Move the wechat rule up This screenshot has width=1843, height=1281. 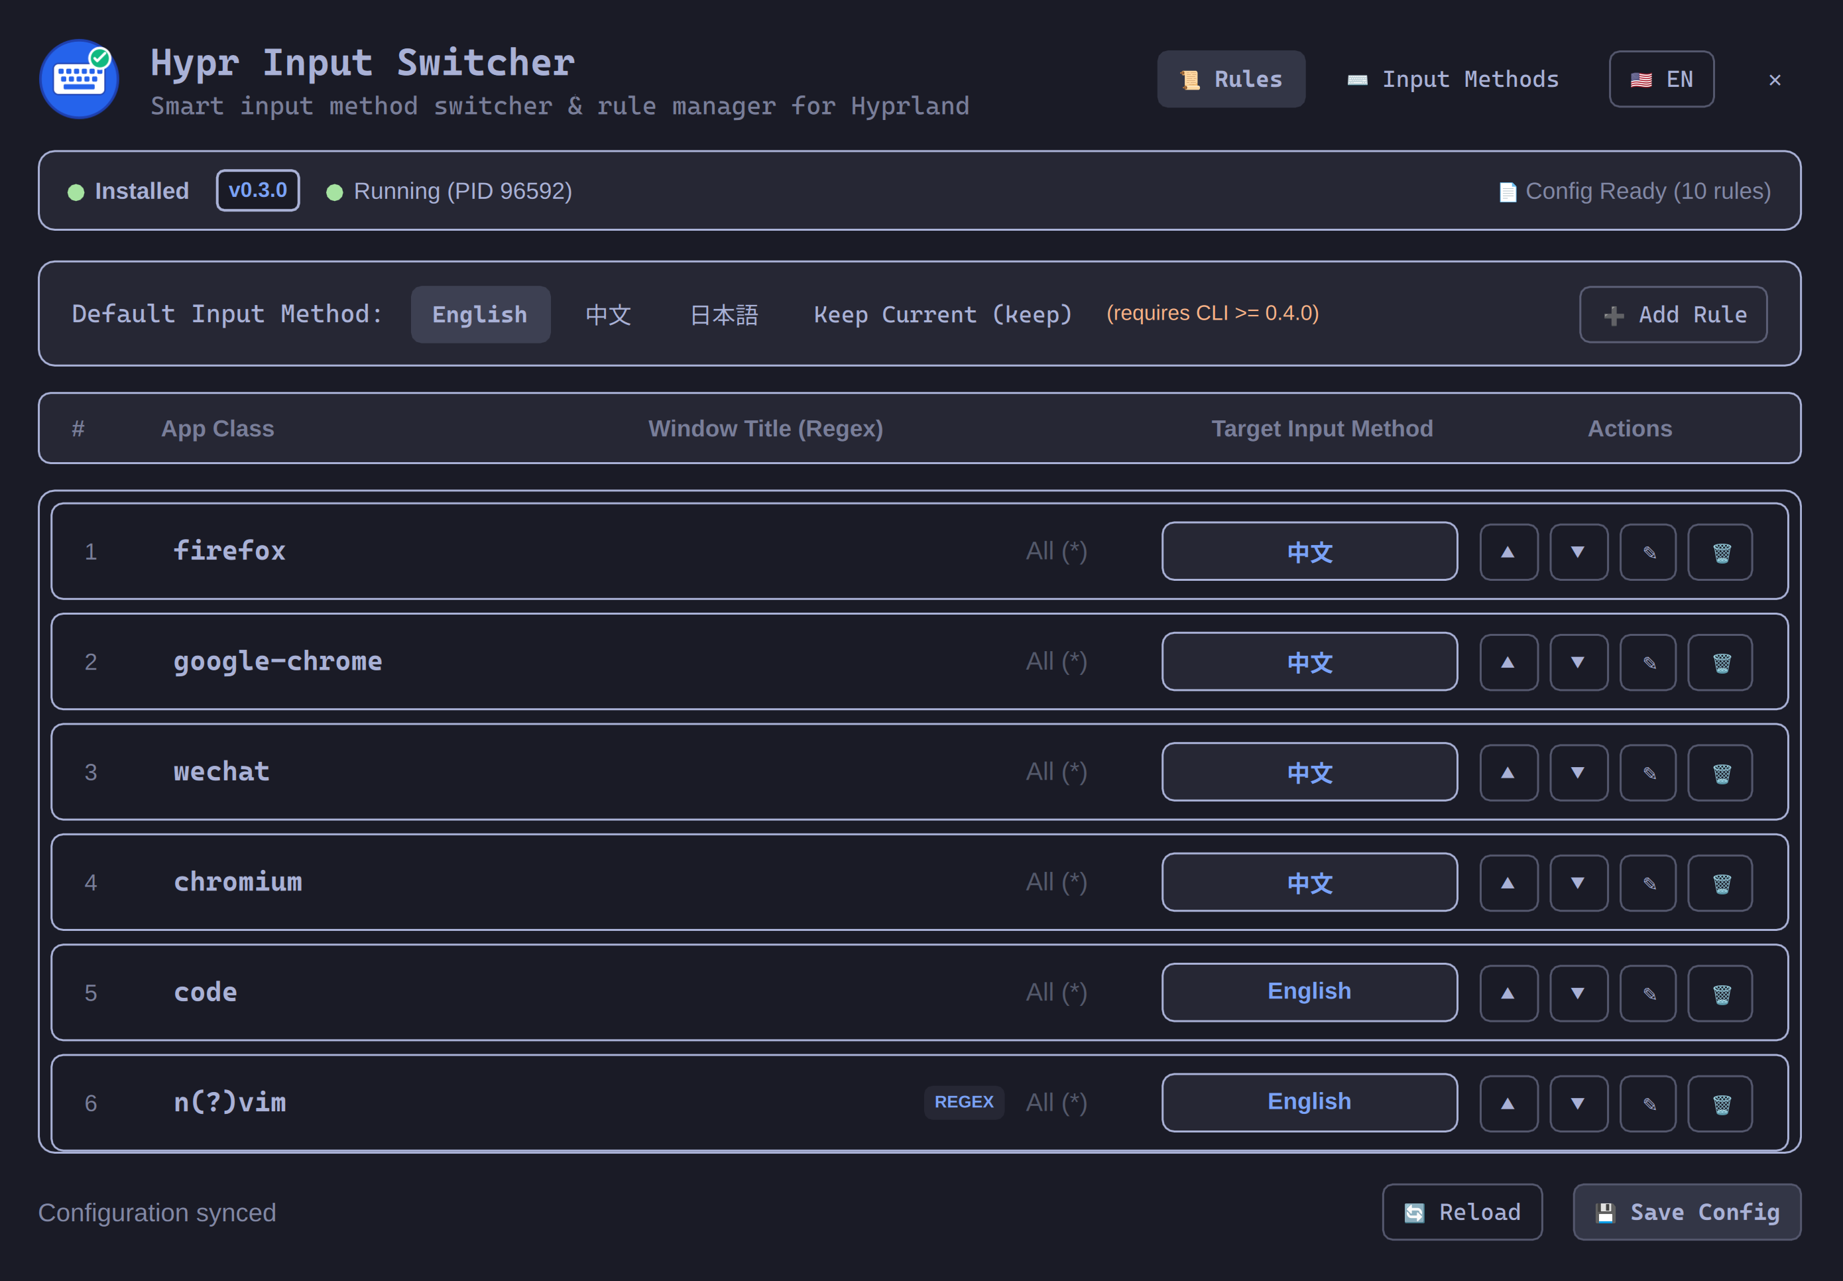tap(1508, 772)
